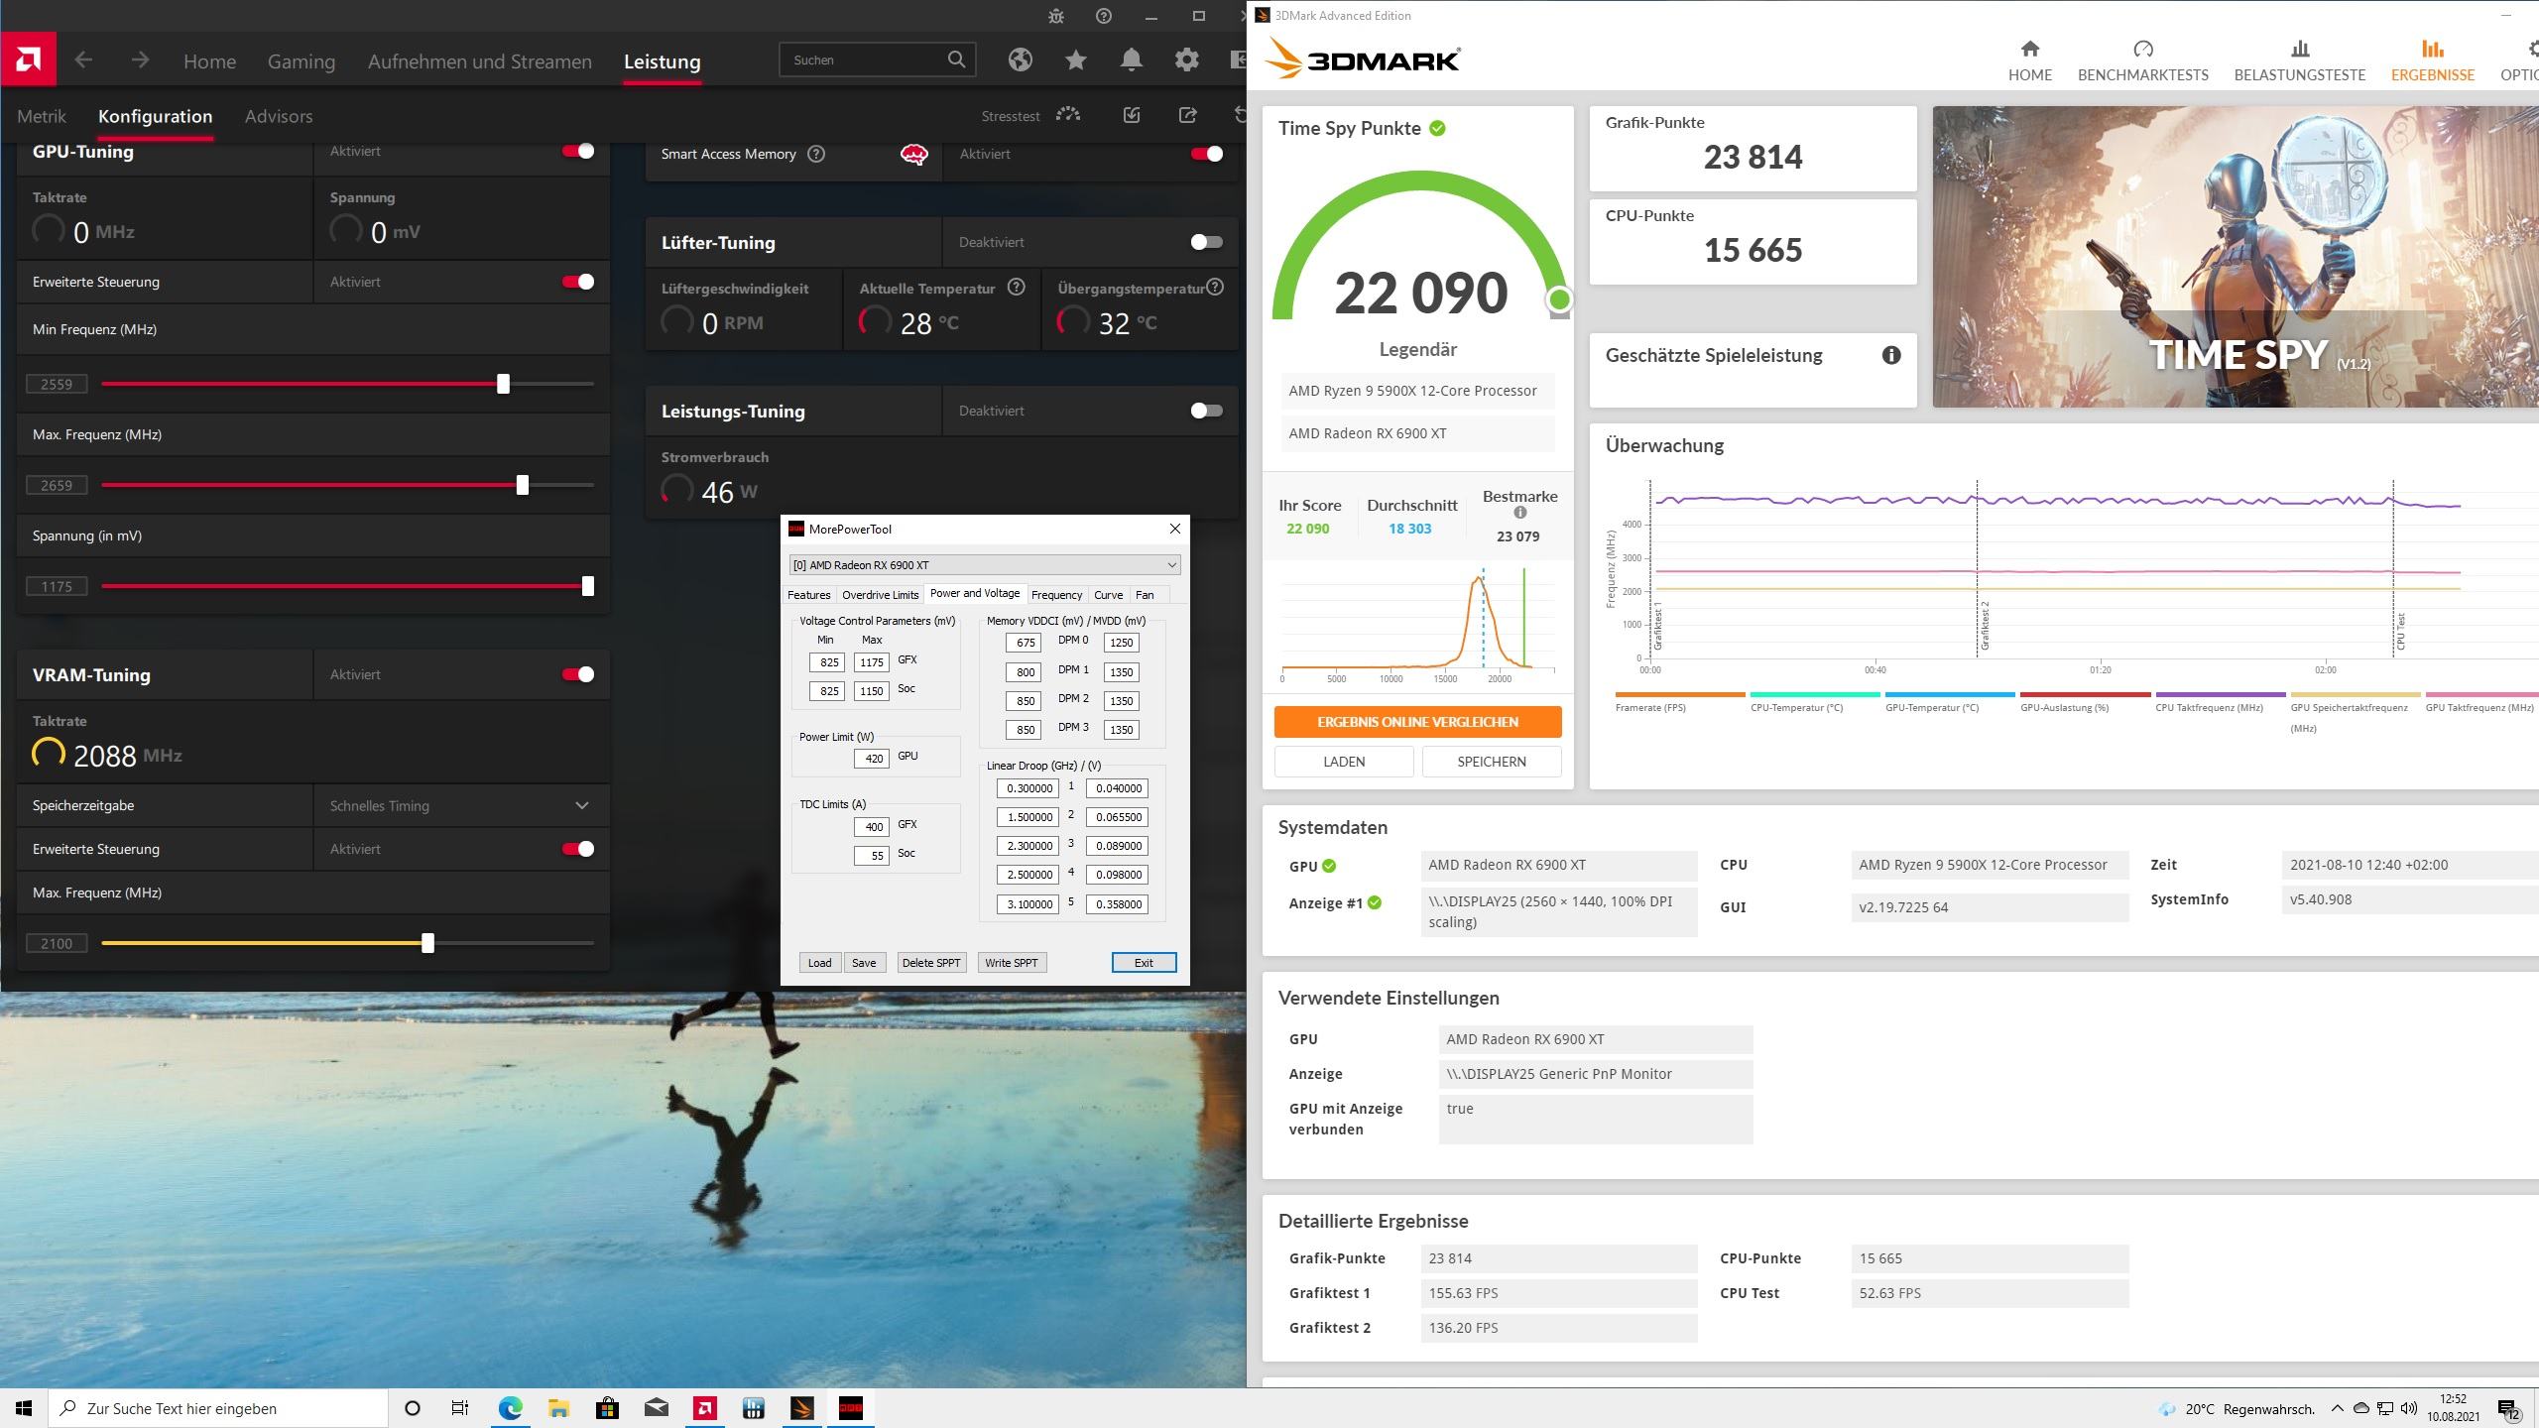2539x1428 pixels.
Task: Open favorites star icon
Action: [1075, 60]
